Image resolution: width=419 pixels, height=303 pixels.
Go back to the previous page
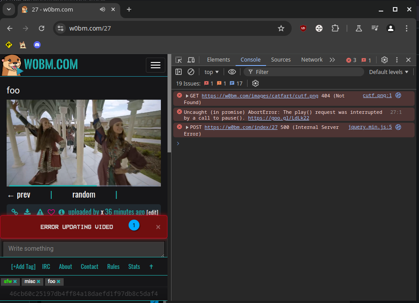coord(10,28)
